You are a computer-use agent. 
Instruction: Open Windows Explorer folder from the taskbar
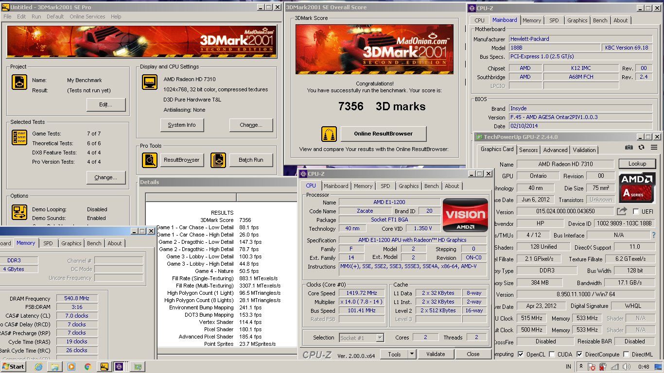coord(55,367)
